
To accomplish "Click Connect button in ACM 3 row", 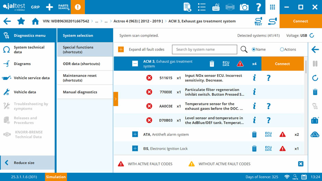I will click(282, 64).
